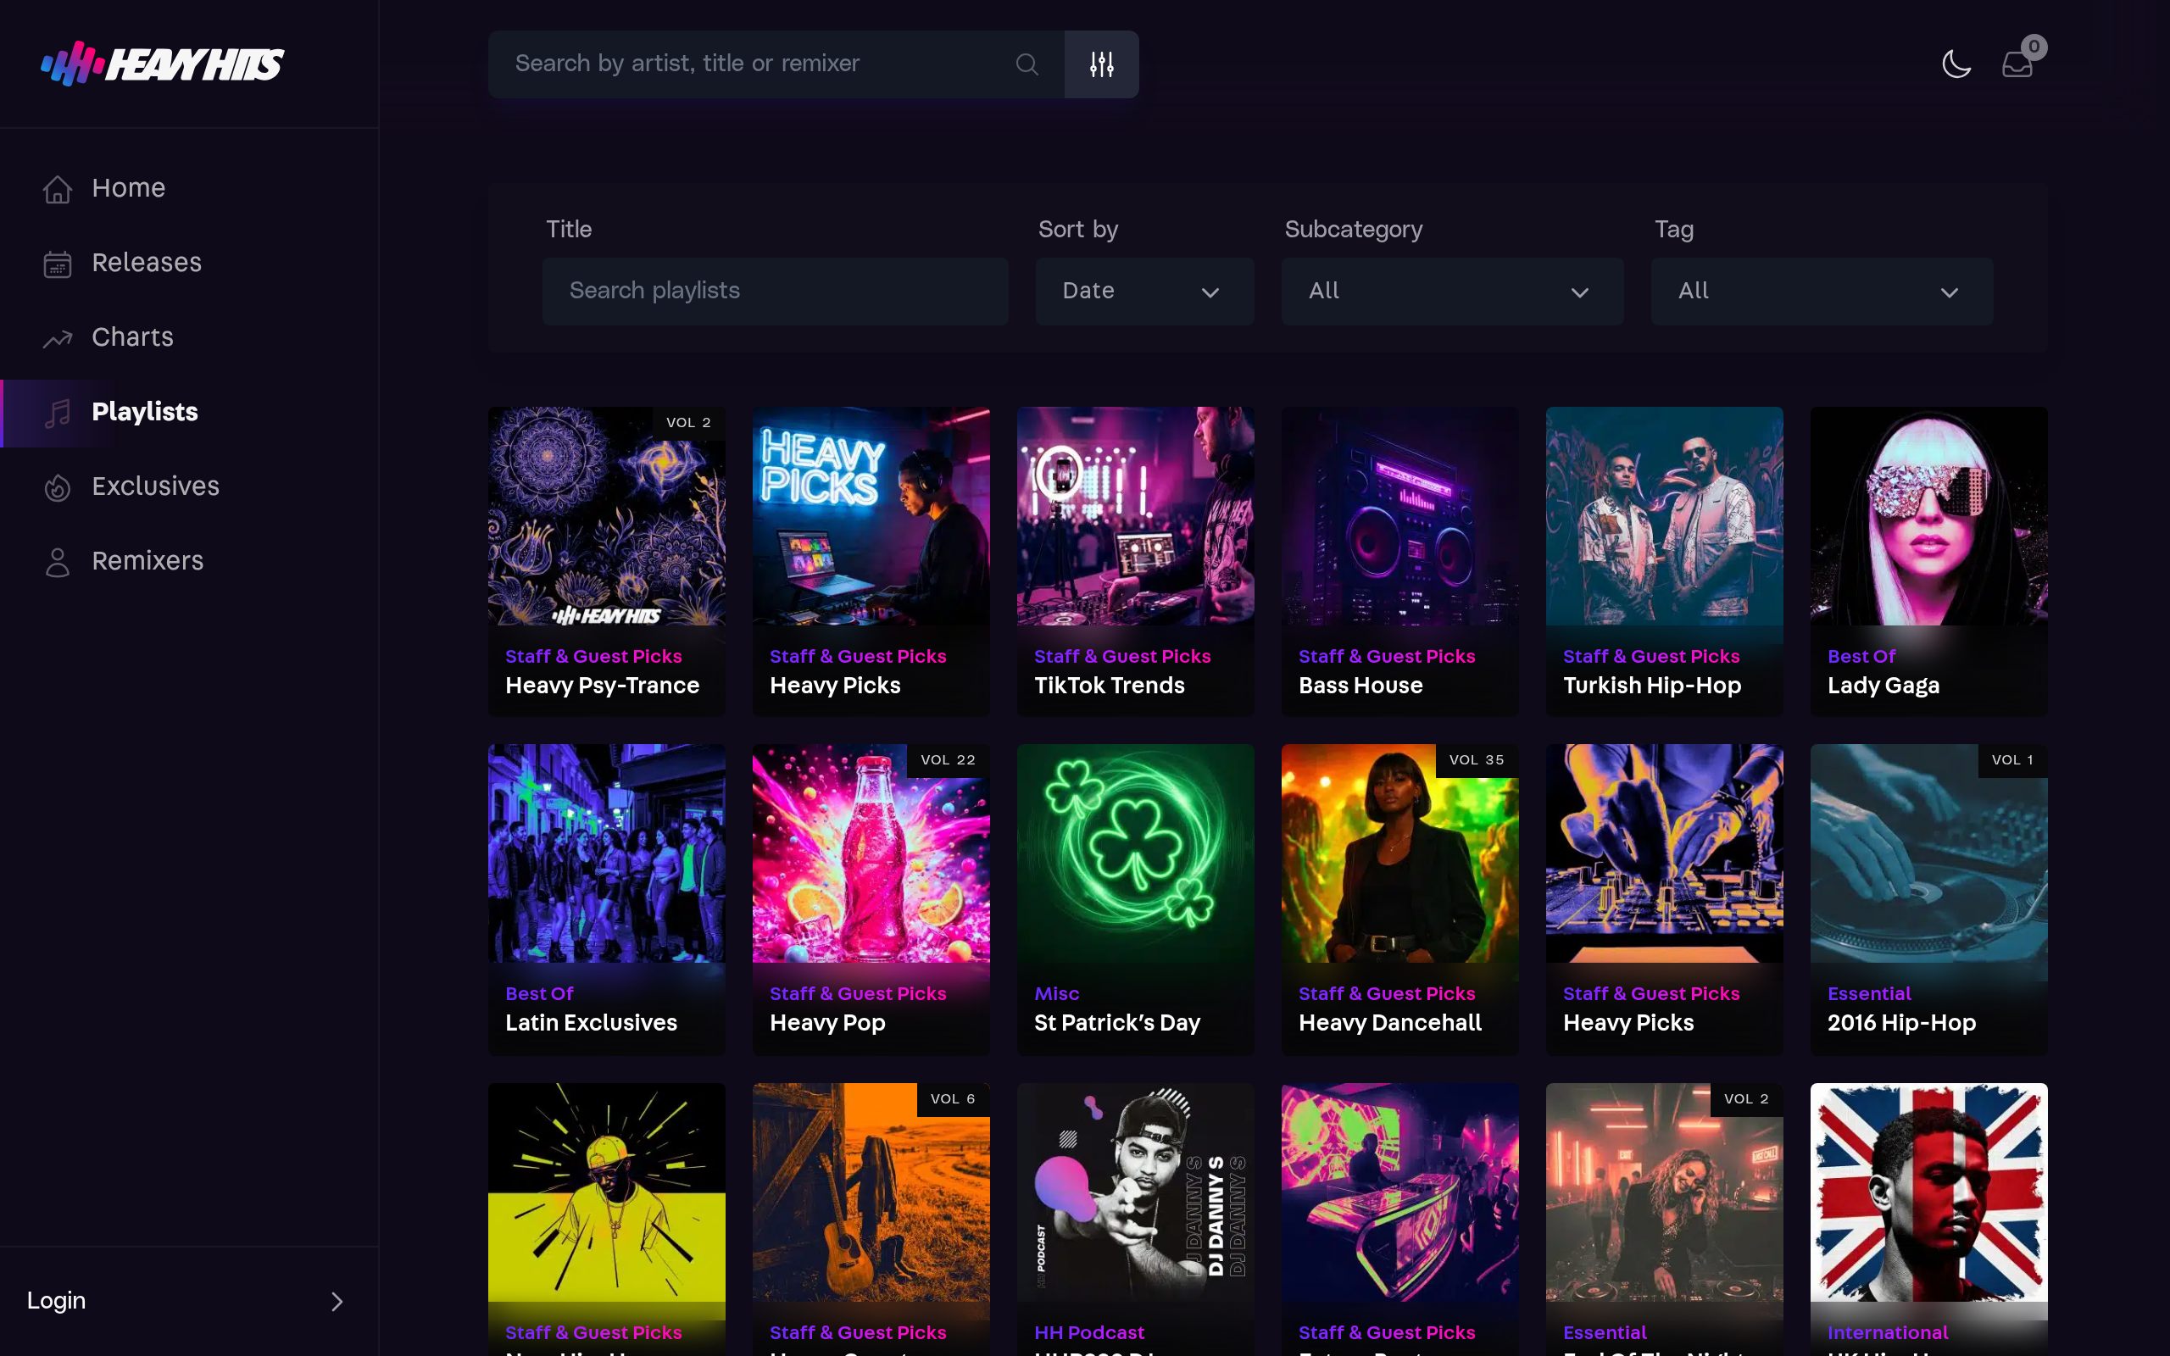Click Essential label above 2016 Hip-Hop
This screenshot has width=2170, height=1356.
tap(1869, 993)
